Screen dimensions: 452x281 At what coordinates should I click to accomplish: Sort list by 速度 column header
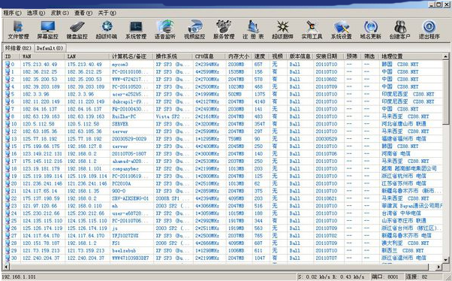click(260, 56)
